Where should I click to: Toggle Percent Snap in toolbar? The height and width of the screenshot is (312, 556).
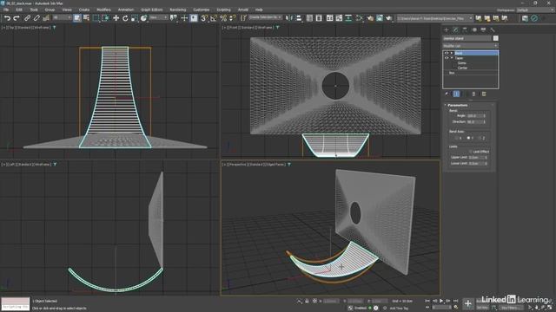(223, 18)
